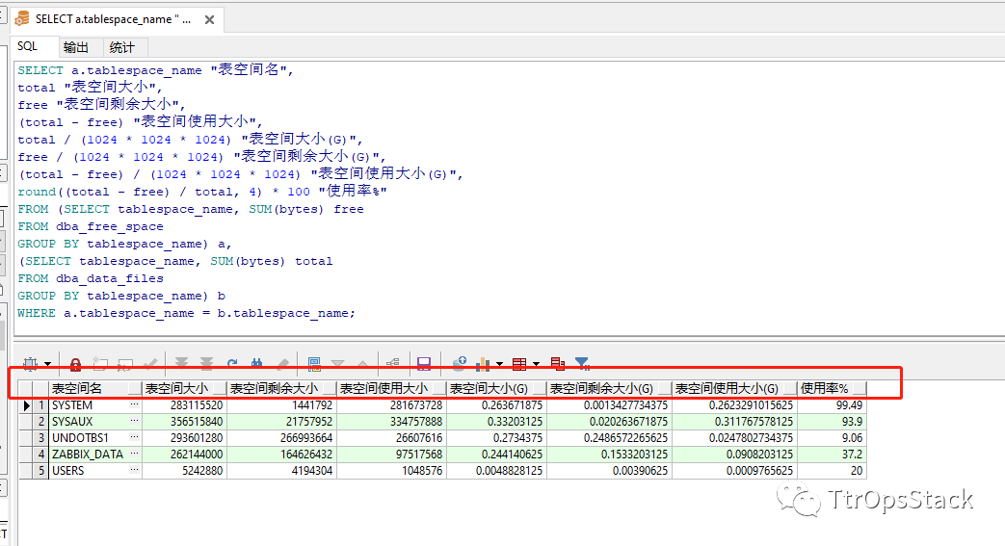Viewport: 1005px width, 546px height.
Task: Open the ellipsis button in USERS cell
Action: click(134, 470)
